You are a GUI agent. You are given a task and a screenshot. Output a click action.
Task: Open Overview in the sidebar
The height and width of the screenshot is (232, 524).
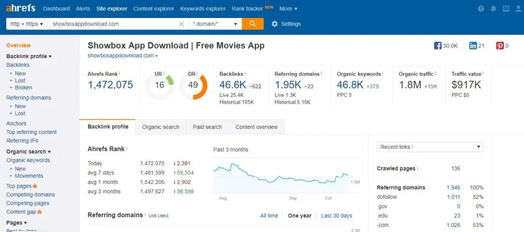click(18, 45)
